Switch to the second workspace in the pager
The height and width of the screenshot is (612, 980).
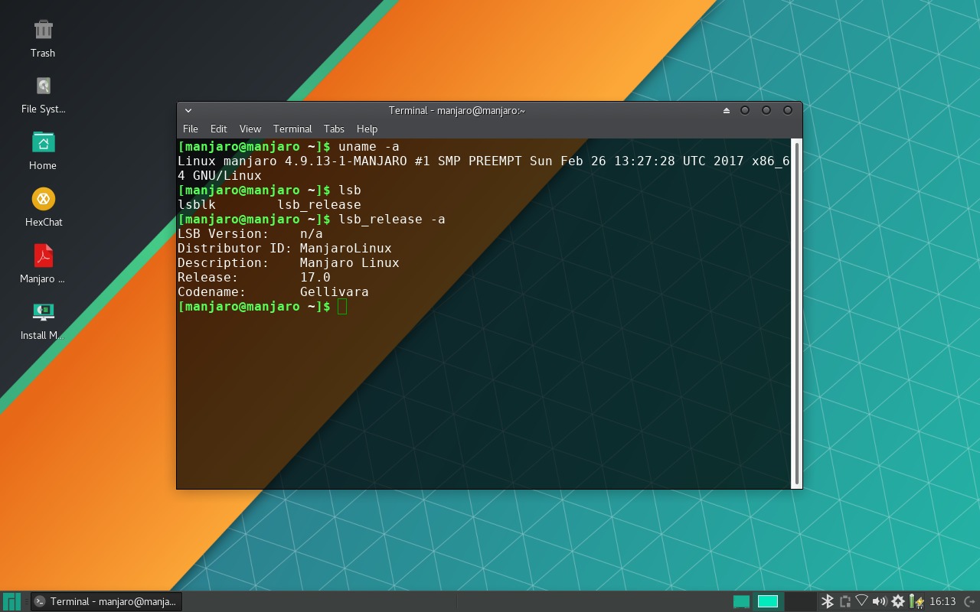[767, 601]
